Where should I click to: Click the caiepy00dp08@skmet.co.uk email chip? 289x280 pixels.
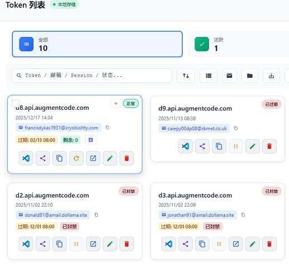(x=194, y=128)
